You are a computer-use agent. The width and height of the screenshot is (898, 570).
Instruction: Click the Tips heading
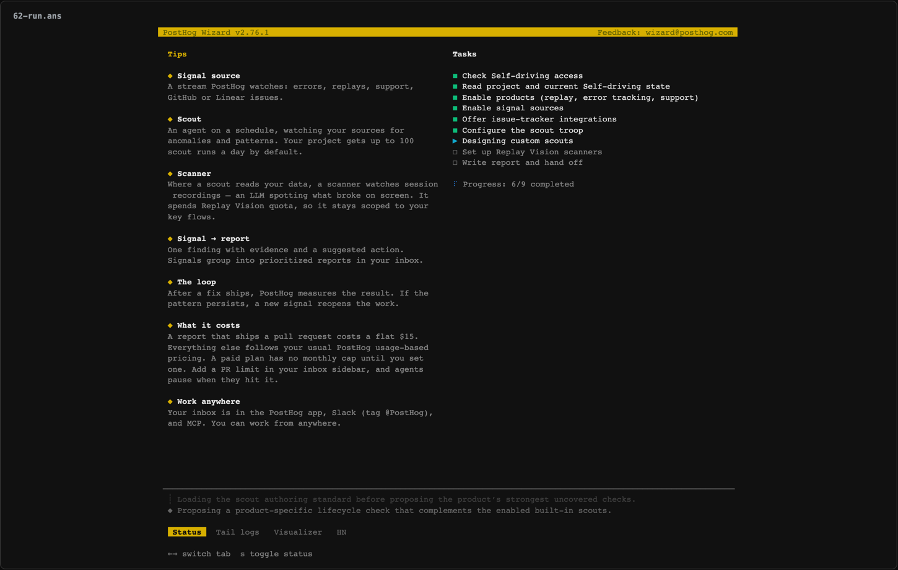point(177,55)
